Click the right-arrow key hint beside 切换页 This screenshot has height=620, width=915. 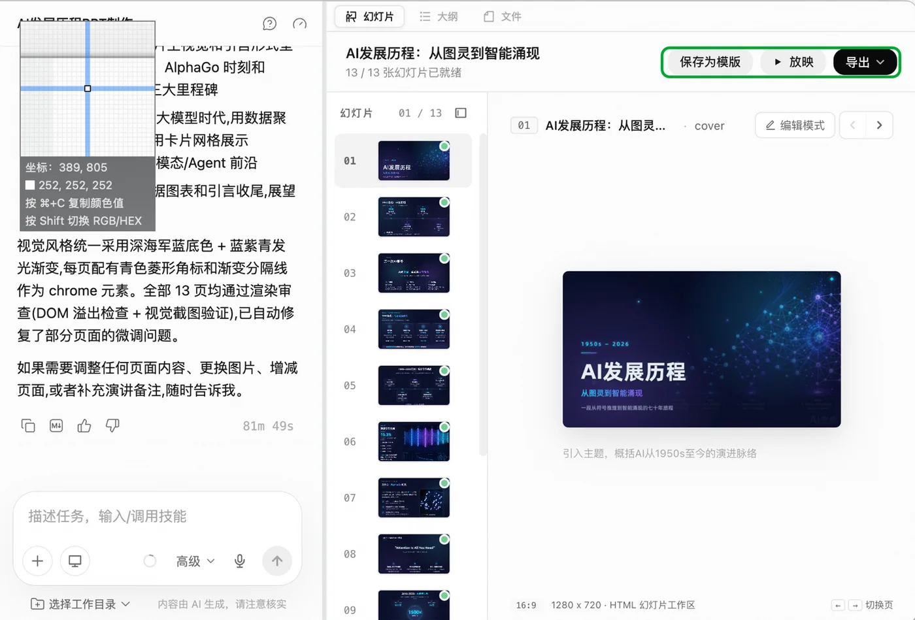pos(855,605)
